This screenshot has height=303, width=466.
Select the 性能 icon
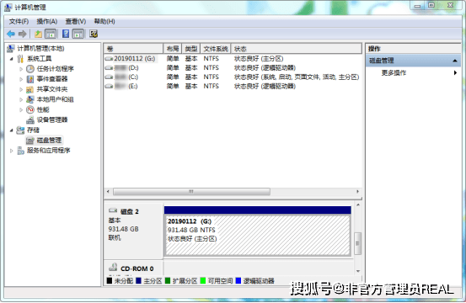pyautogui.click(x=30, y=109)
